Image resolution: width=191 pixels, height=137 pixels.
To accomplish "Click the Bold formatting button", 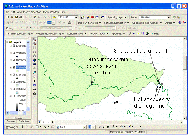I will click(x=99, y=127).
